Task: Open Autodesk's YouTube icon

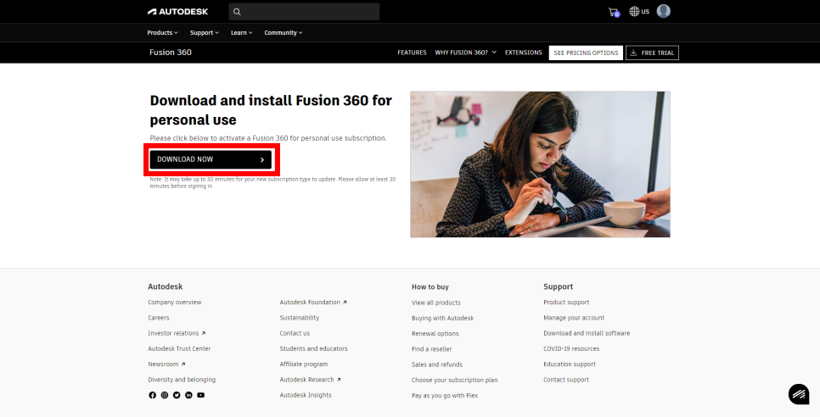Action: click(x=200, y=395)
